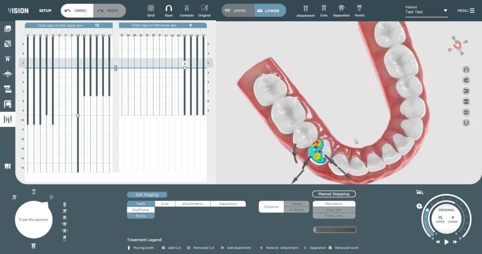The image size is (482, 254).
Task: Click the UNDO button
Action: coord(77,10)
